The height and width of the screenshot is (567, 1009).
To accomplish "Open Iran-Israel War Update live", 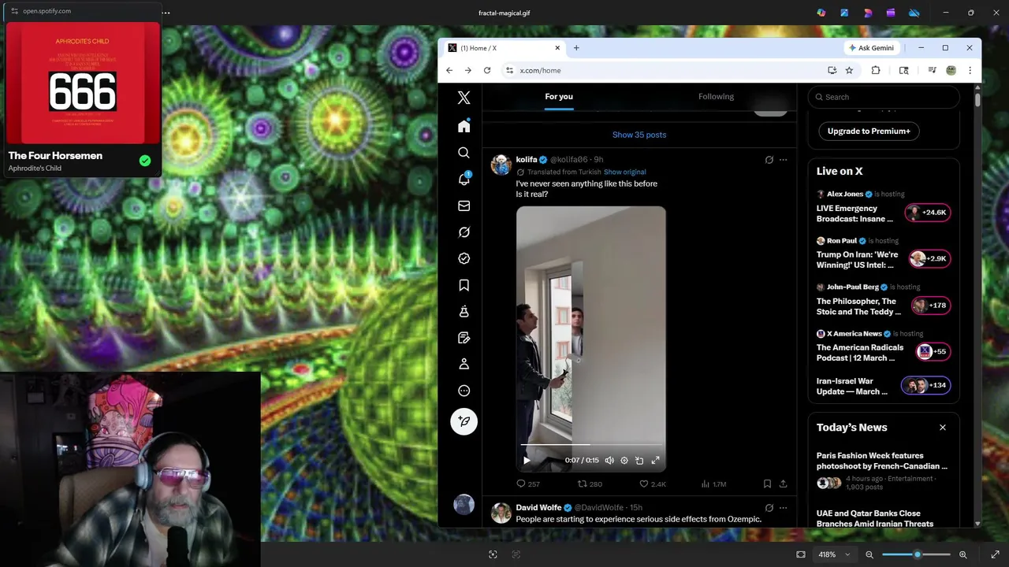I will point(883,387).
